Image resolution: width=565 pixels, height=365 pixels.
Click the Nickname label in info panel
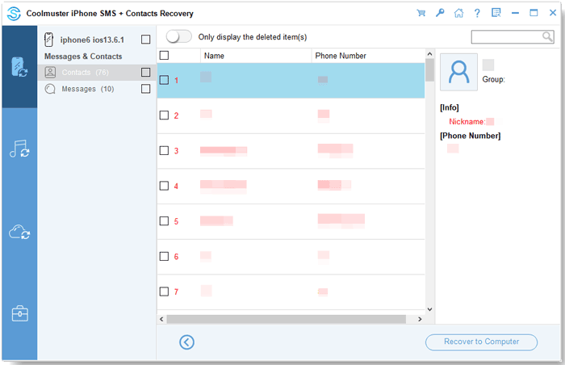(467, 122)
